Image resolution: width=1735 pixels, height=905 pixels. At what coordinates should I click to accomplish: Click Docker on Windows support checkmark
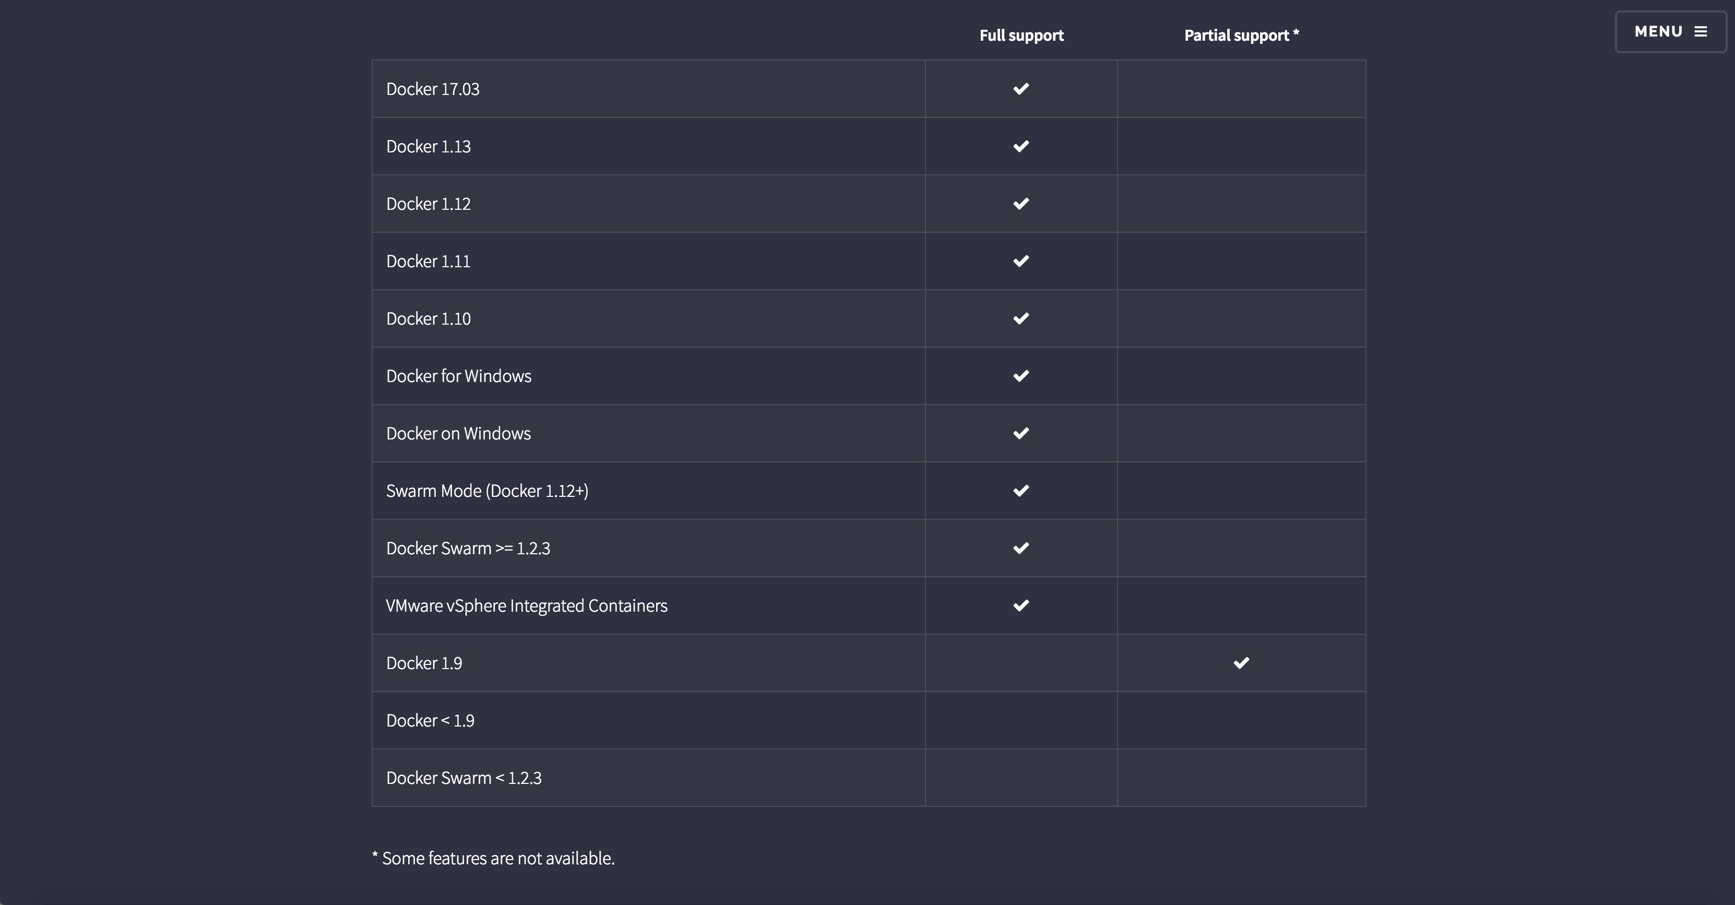(x=1021, y=433)
